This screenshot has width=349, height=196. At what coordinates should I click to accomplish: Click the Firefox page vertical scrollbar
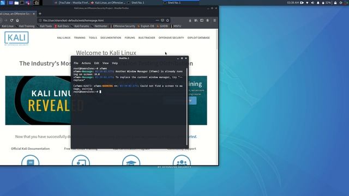pyautogui.click(x=217, y=39)
